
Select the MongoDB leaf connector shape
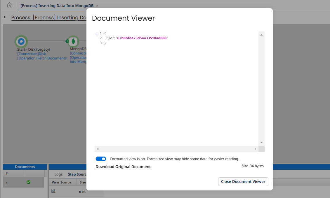click(x=74, y=41)
